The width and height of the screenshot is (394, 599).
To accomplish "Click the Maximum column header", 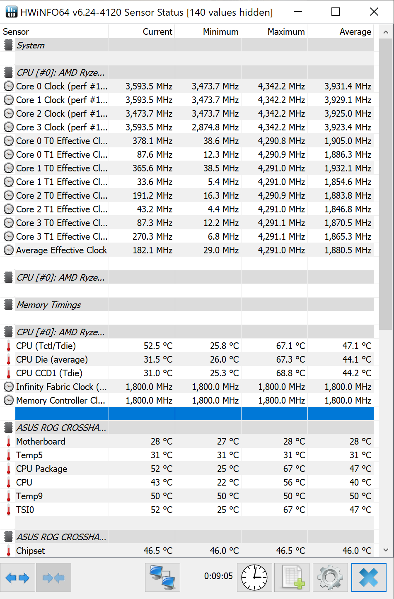I will 286,32.
